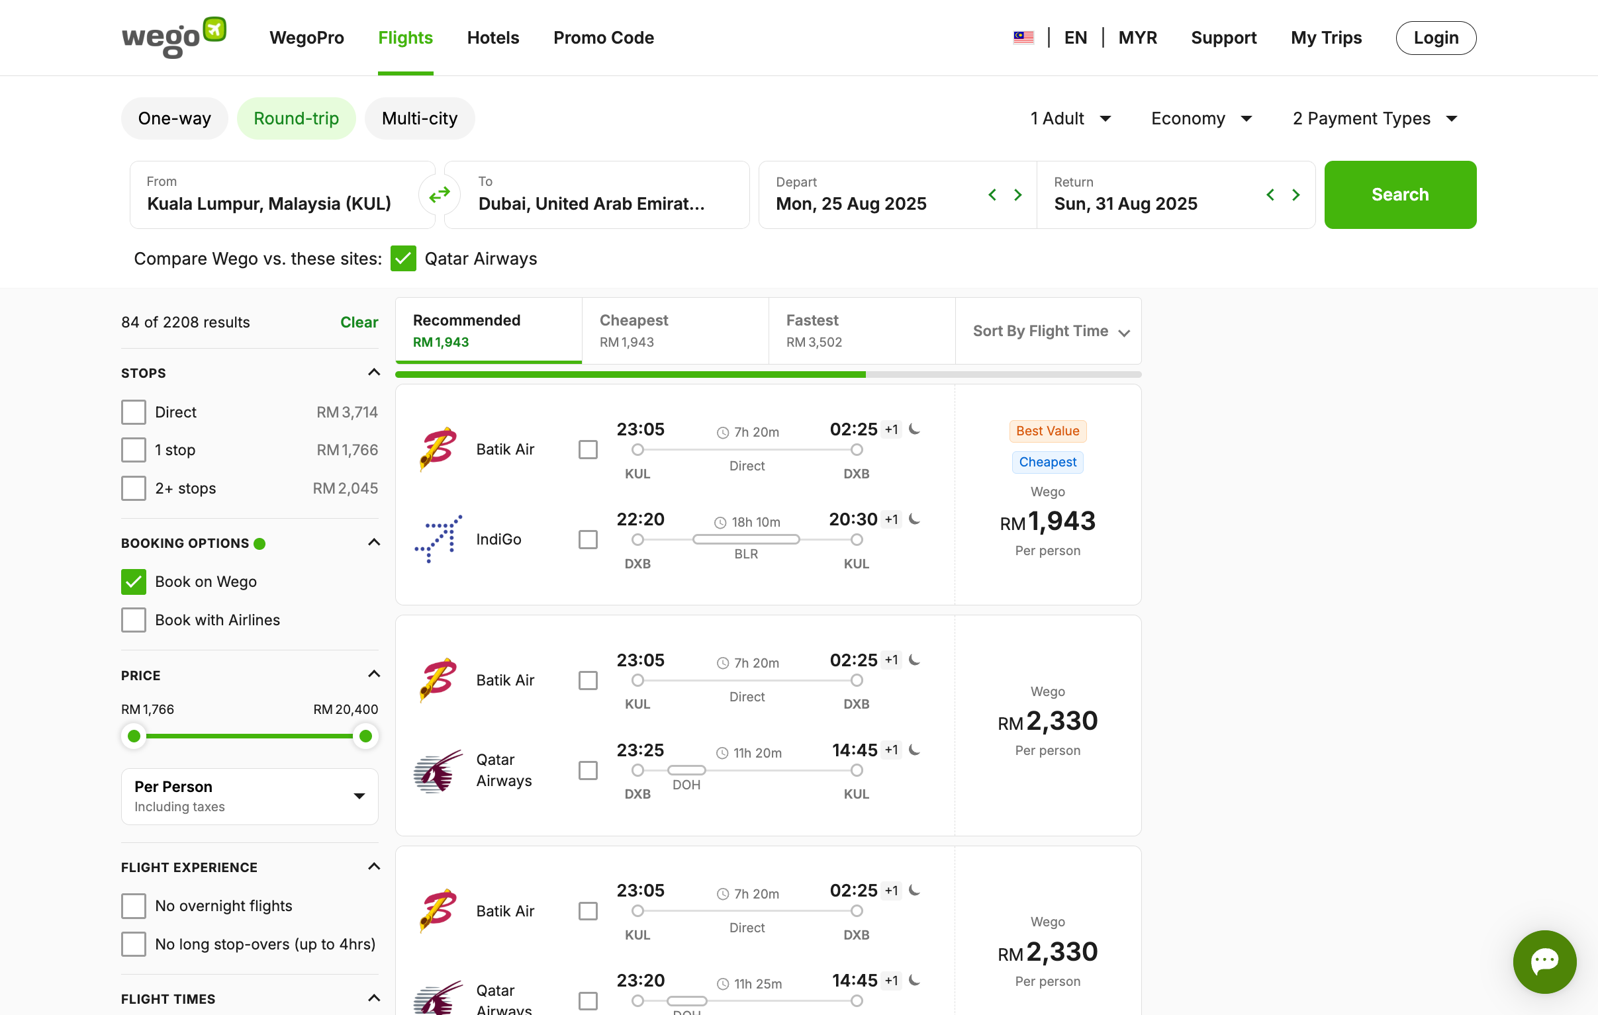Open the WegoPro menu item
The width and height of the screenshot is (1598, 1015).
click(x=306, y=38)
